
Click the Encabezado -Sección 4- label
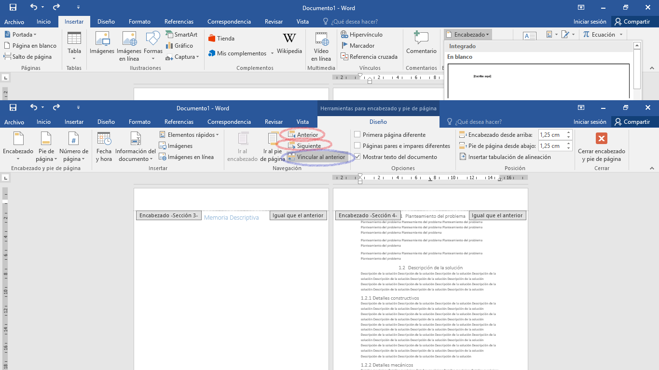(368, 215)
